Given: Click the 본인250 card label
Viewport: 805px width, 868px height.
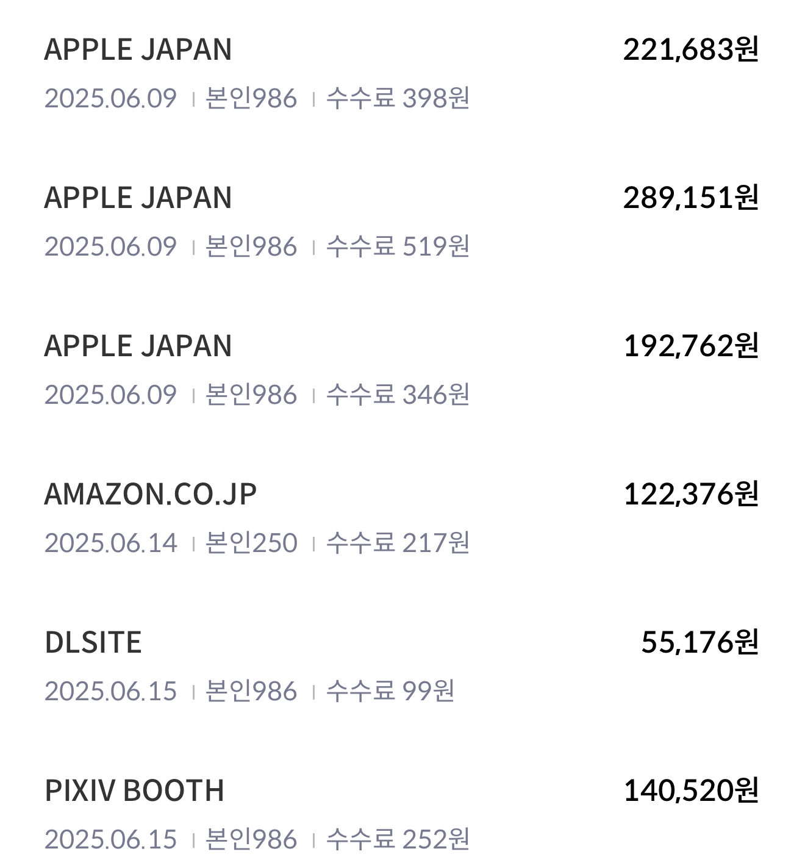Looking at the screenshot, I should tap(251, 543).
